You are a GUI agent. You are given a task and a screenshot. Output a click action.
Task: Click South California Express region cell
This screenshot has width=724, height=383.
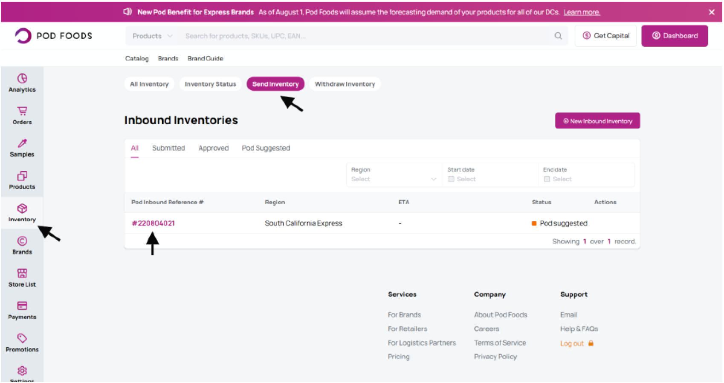point(303,223)
